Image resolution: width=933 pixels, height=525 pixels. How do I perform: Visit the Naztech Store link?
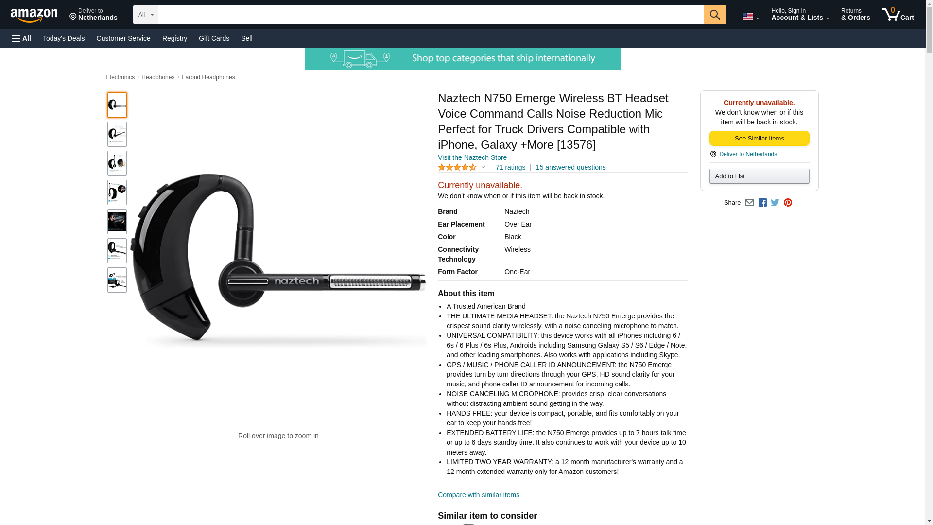(x=472, y=157)
